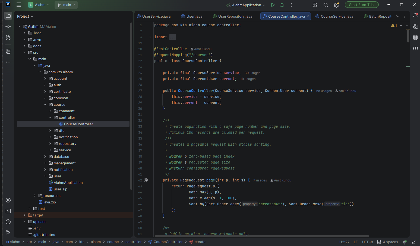Open the main branch dropdown

pos(66,5)
